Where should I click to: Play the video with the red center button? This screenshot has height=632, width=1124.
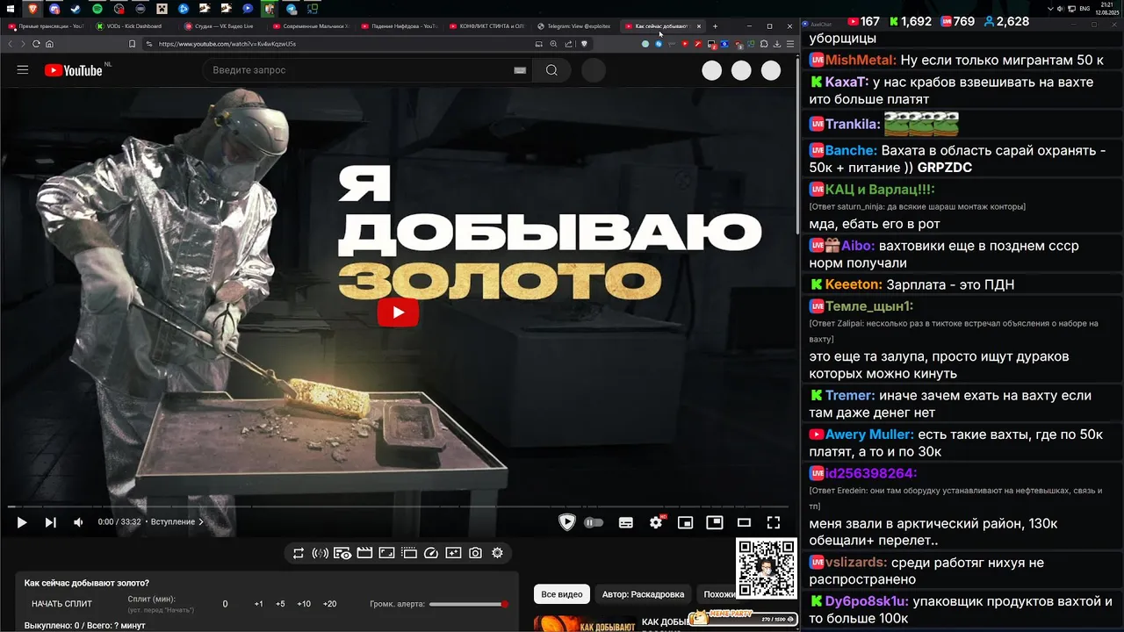point(399,312)
